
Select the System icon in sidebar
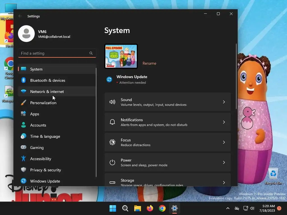24,69
